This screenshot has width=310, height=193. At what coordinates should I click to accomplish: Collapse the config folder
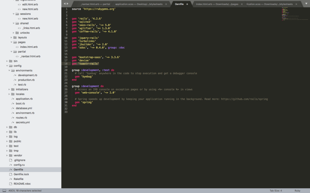[x=7, y=66]
